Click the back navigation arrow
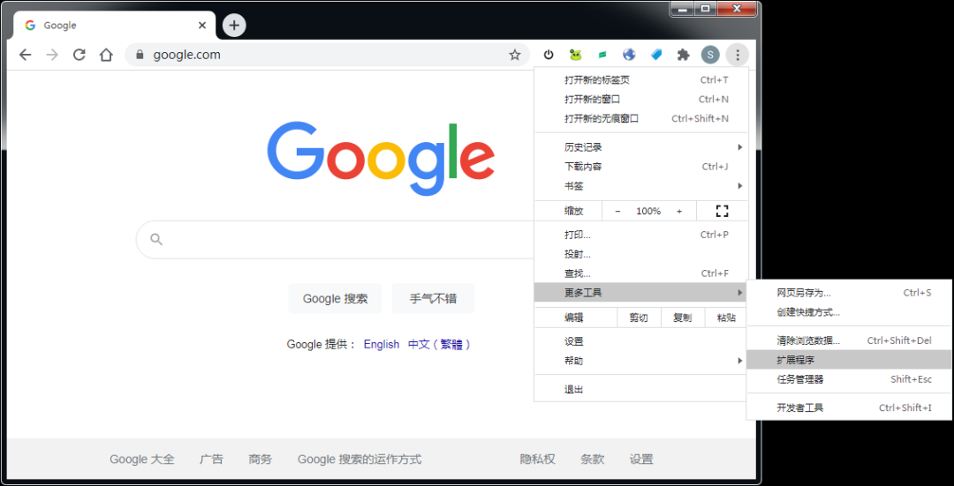 pos(25,56)
